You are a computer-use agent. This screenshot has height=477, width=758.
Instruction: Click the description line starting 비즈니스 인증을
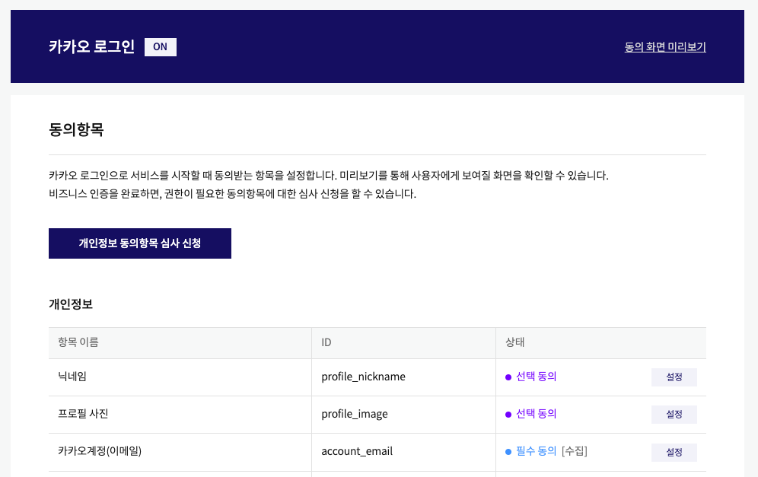point(233,194)
